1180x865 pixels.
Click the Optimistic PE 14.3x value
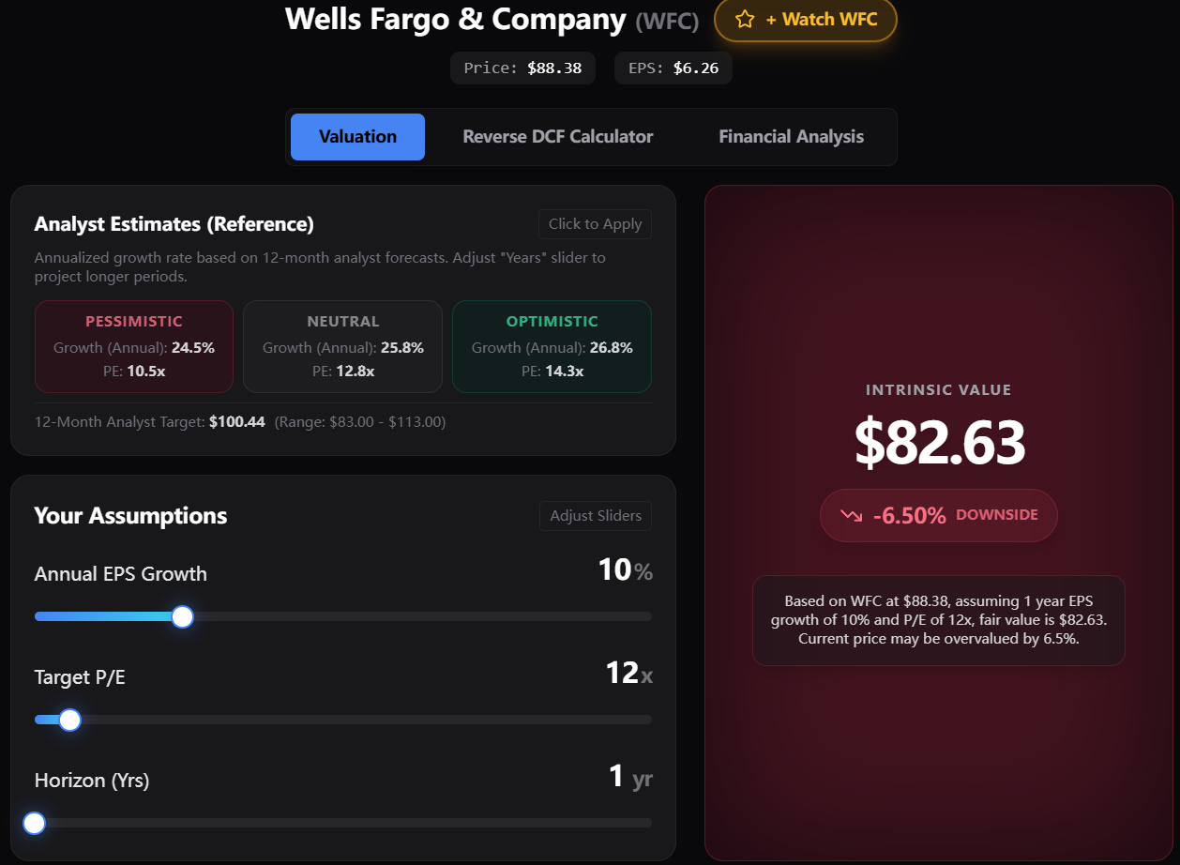click(564, 372)
